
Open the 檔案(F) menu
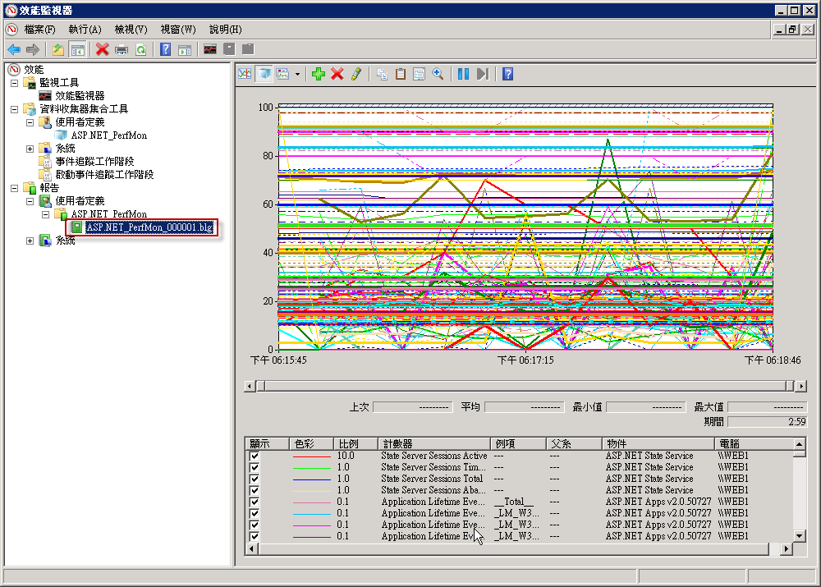point(39,30)
